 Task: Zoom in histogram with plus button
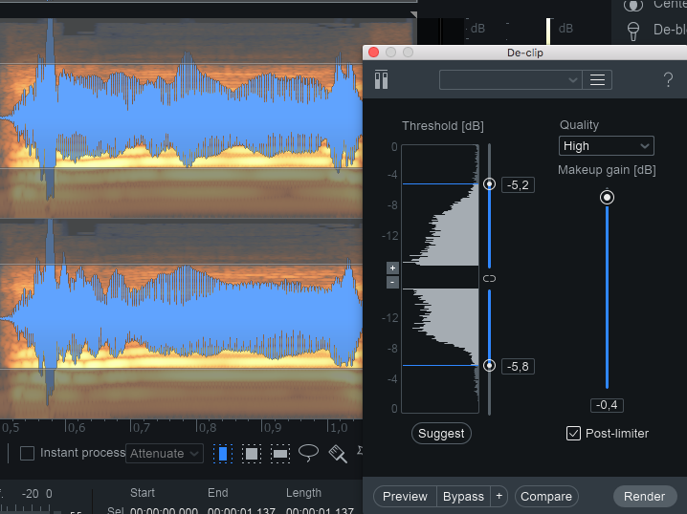(x=392, y=268)
